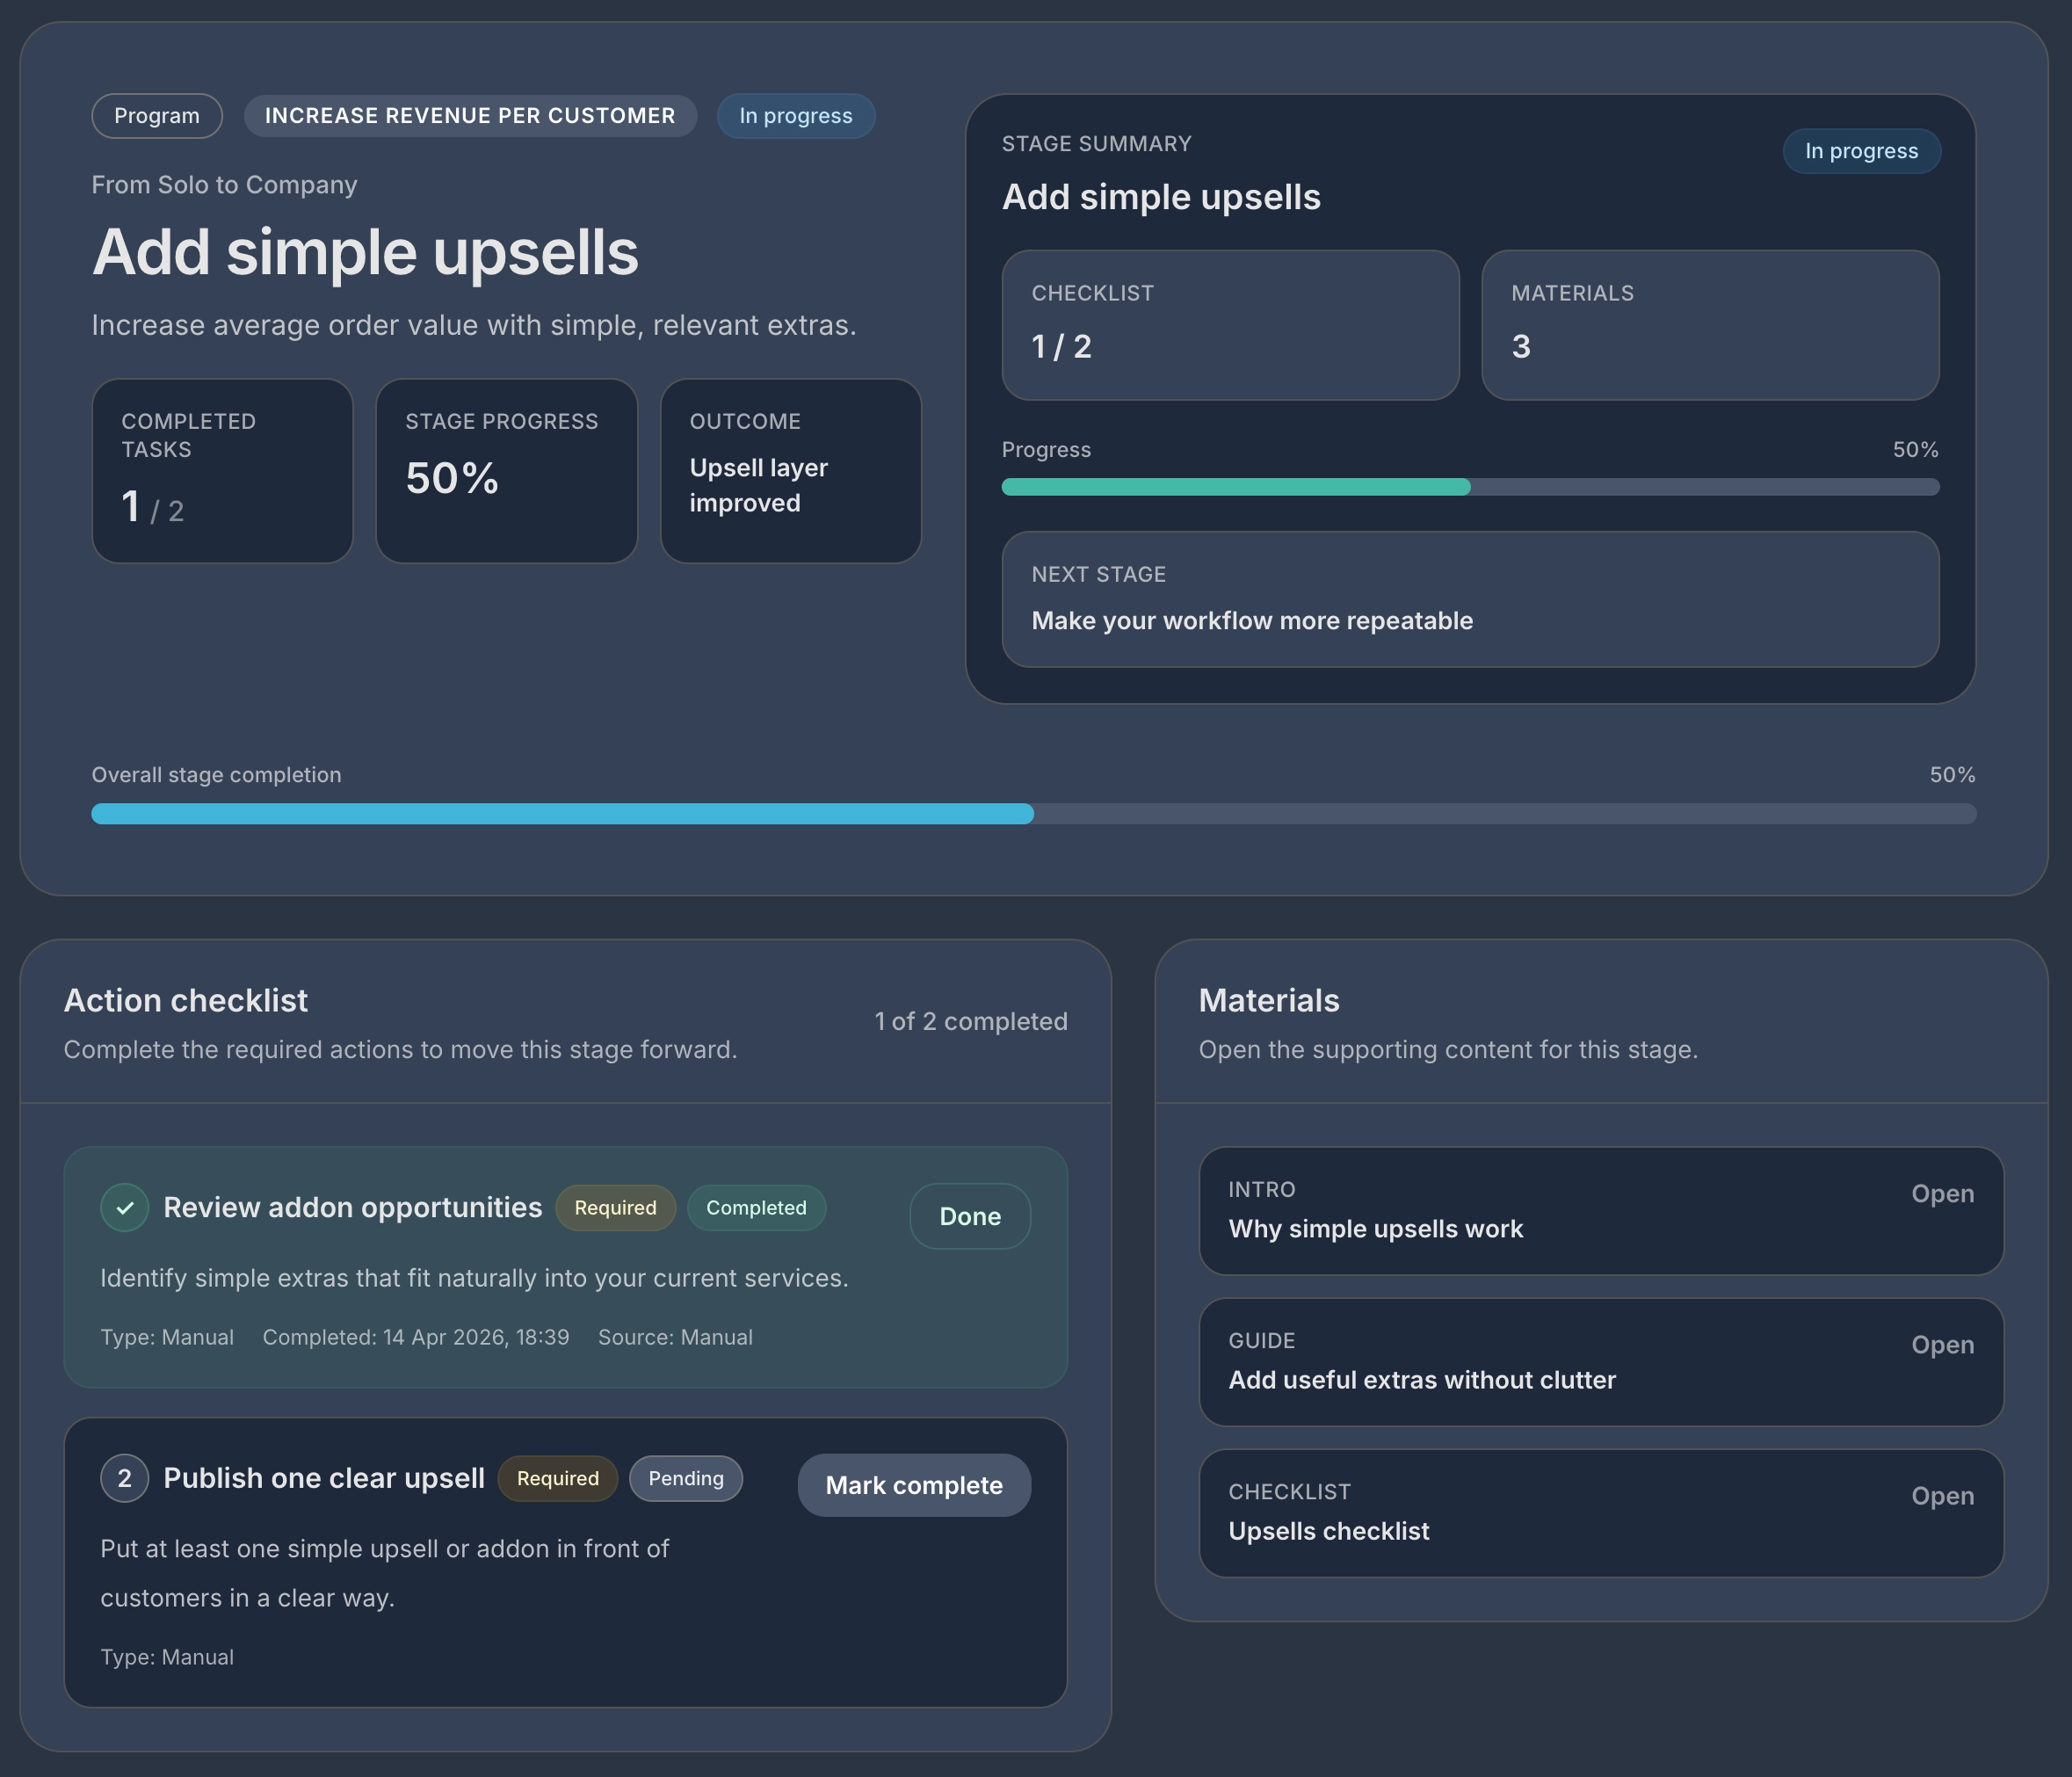Click Pending status tag on Publish upsell
Viewport: 2072px width, 1777px height.
(x=686, y=1478)
